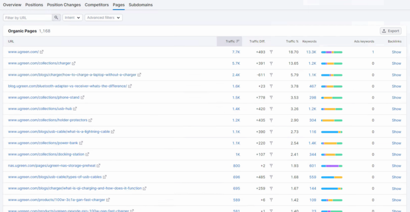Open the collections/docking-station URL link
Viewport: 410px width, 212px height.
click(46, 154)
